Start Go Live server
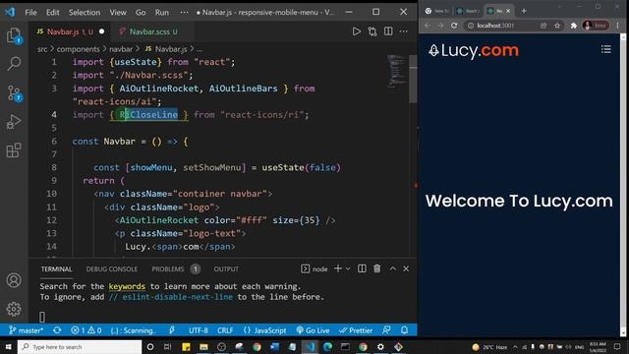 (x=313, y=330)
